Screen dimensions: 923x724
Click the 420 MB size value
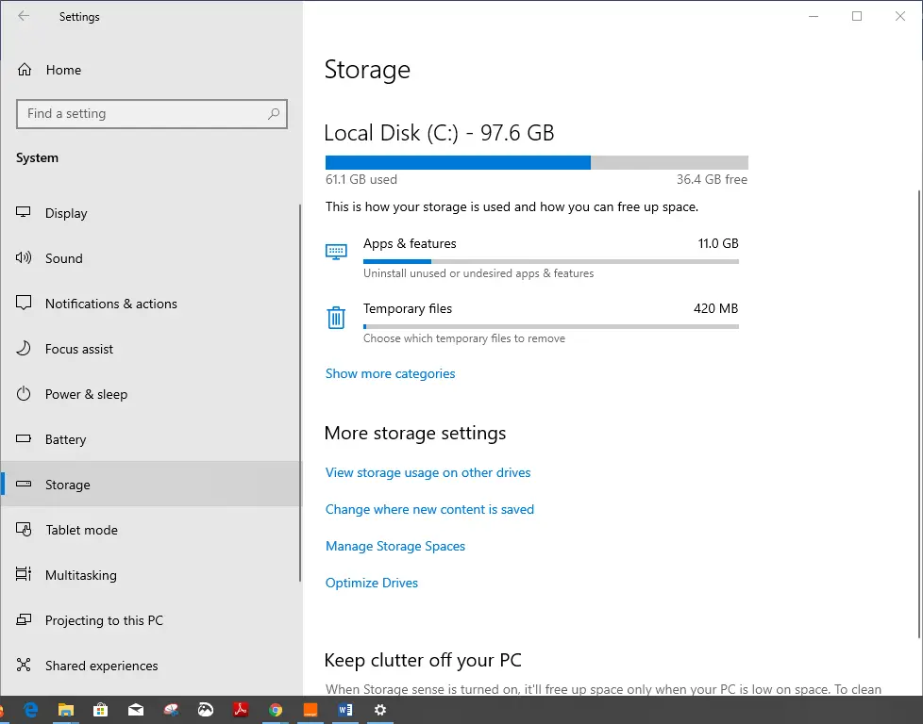tap(715, 309)
